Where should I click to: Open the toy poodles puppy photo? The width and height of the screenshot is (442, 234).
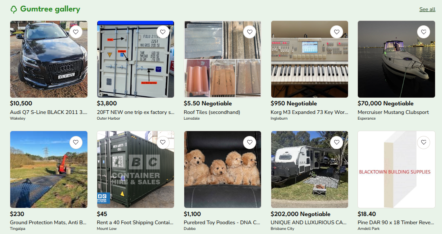(222, 169)
